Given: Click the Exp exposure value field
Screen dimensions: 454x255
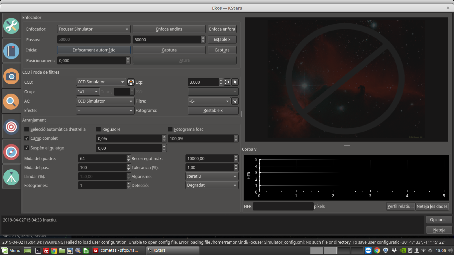Looking at the screenshot, I should tap(203, 82).
